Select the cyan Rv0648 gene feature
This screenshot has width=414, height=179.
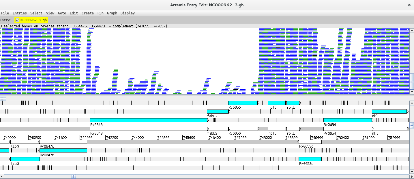[x=149, y=120]
